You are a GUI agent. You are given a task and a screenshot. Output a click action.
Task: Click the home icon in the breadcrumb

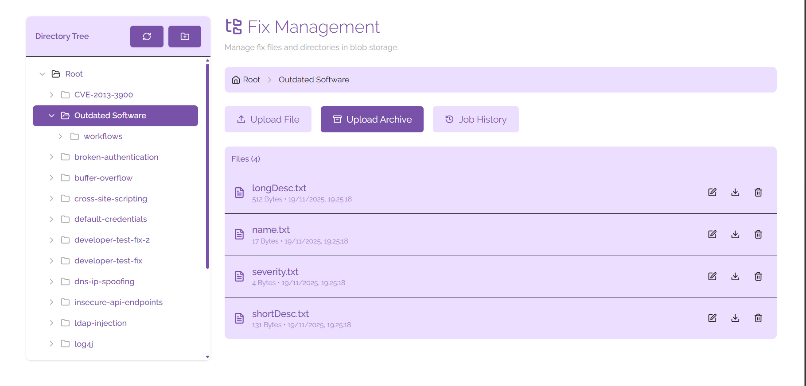pyautogui.click(x=236, y=79)
